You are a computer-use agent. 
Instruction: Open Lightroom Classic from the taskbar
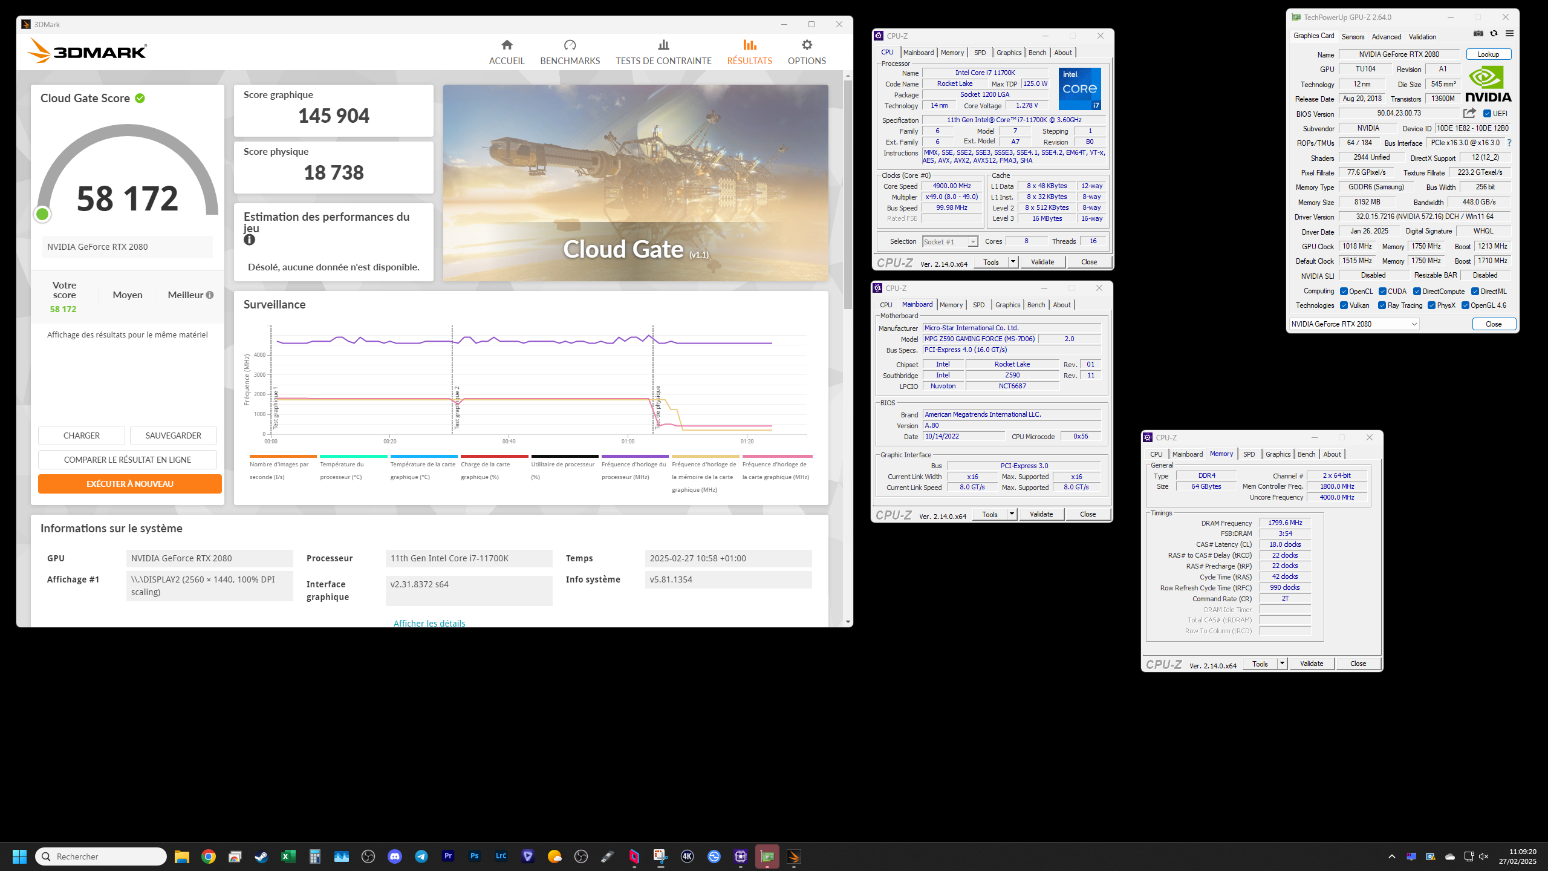point(501,856)
